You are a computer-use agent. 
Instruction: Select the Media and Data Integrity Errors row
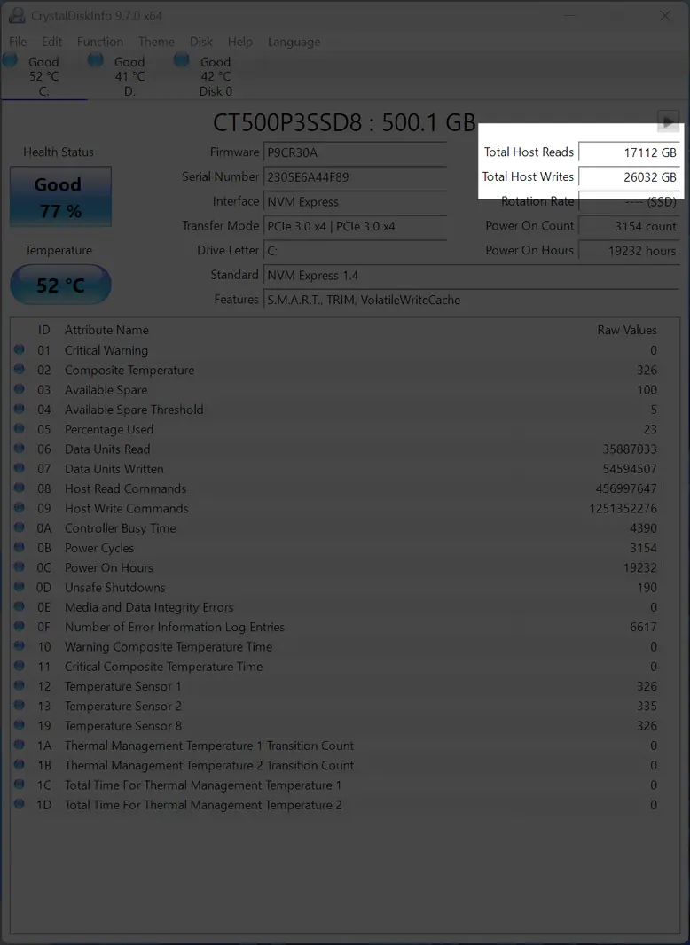(344, 607)
